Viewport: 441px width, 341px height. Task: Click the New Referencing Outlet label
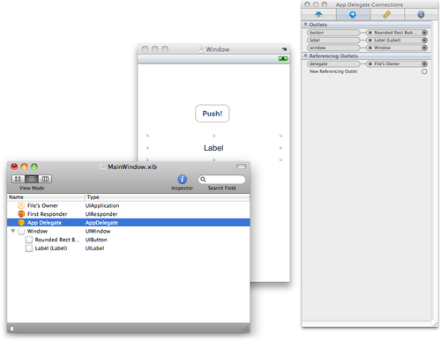(x=333, y=71)
